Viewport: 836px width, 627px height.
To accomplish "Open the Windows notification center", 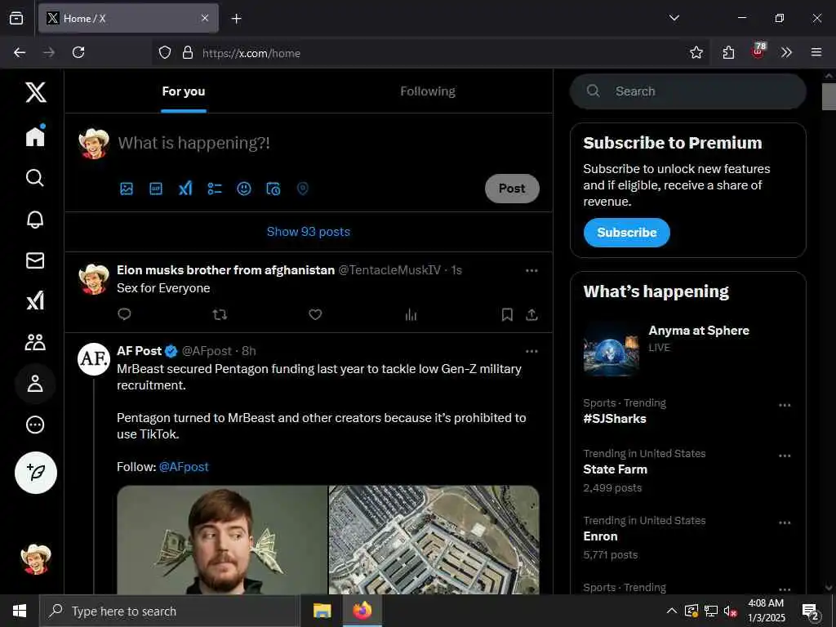I will click(811, 611).
